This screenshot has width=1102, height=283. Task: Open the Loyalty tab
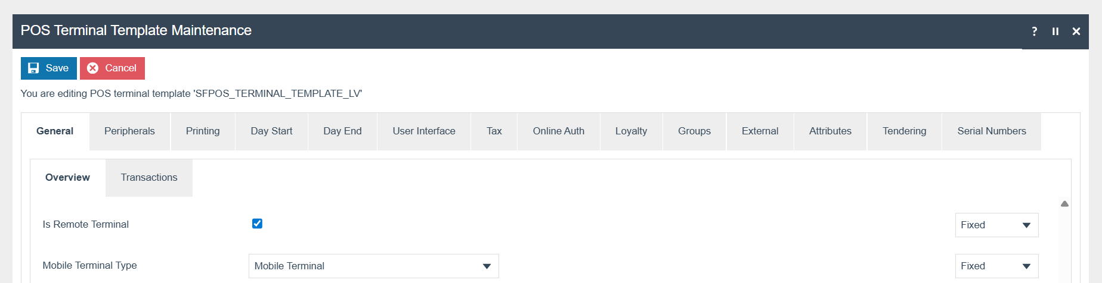tap(631, 131)
